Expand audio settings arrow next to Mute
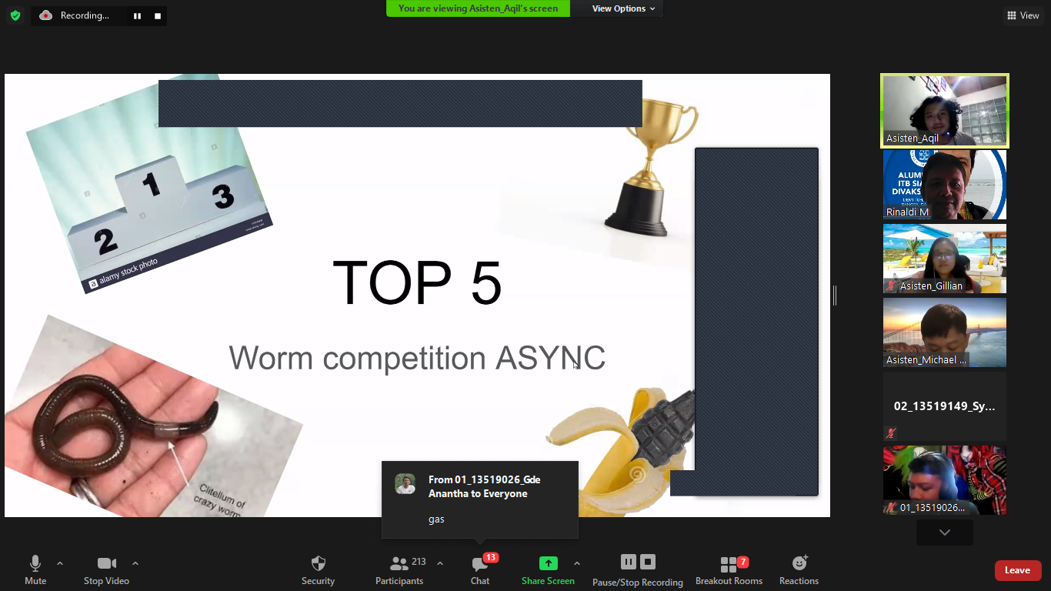 pos(60,563)
